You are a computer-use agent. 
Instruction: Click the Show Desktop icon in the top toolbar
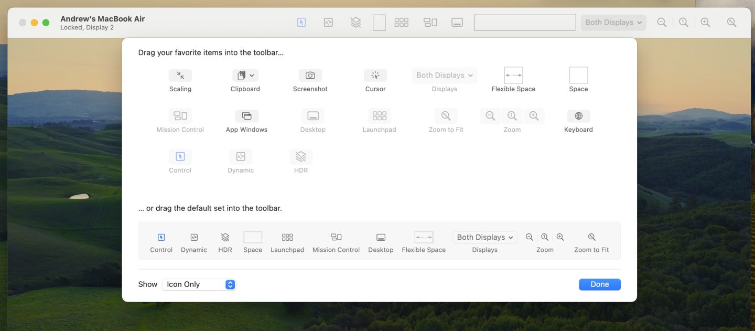point(457,23)
